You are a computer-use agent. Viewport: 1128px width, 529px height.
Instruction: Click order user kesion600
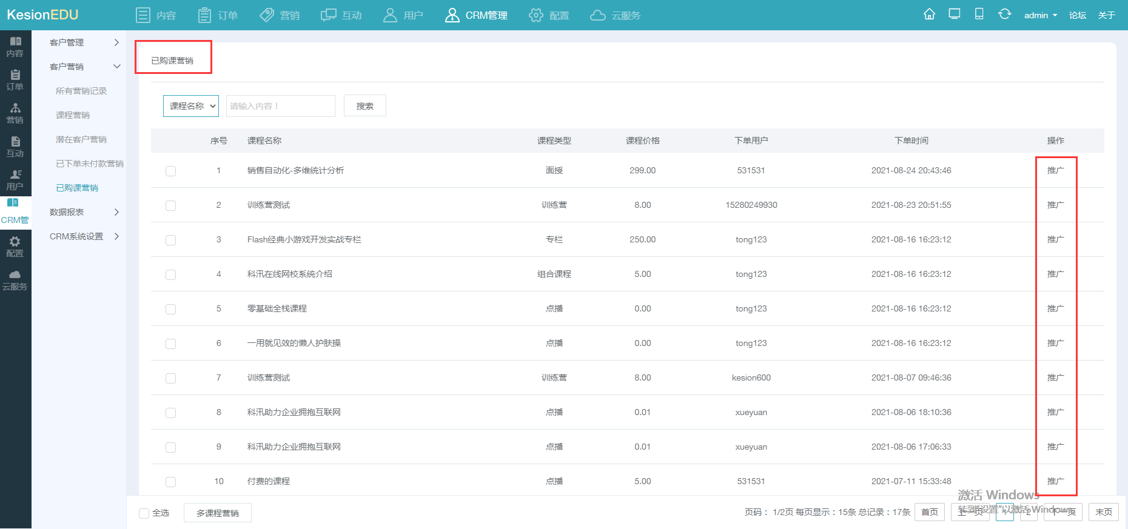click(x=751, y=378)
